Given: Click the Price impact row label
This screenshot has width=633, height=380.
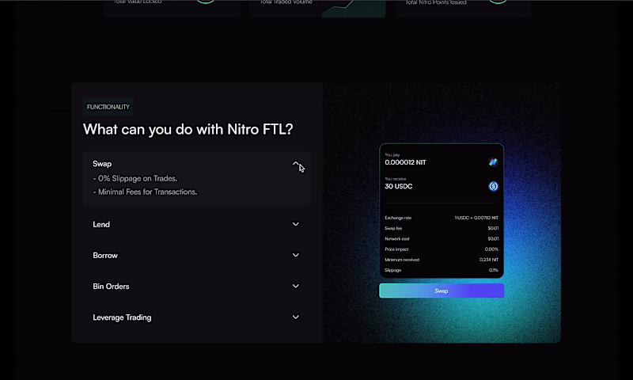Looking at the screenshot, I should [396, 249].
